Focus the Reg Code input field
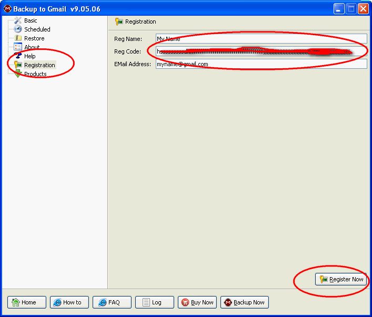Screen dimensions: 372x317 click(261, 51)
